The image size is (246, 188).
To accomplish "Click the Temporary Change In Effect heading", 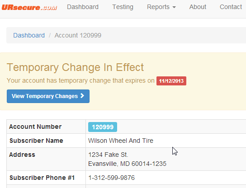I will coord(75,67).
